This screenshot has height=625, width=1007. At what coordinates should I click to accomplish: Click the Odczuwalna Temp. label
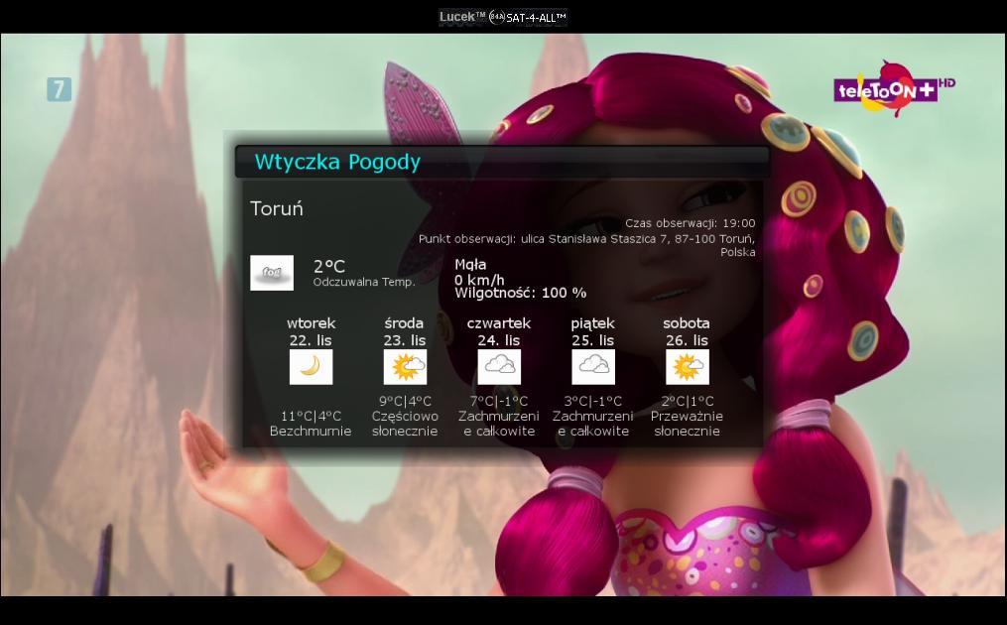point(364,282)
